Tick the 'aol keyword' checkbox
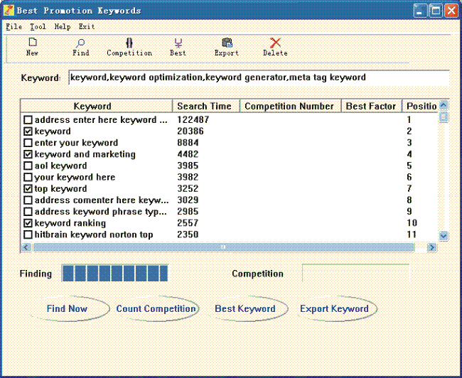462x378 pixels. 28,166
